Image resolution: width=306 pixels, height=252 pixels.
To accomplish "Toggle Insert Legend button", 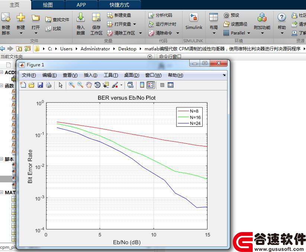I will point(151,85).
